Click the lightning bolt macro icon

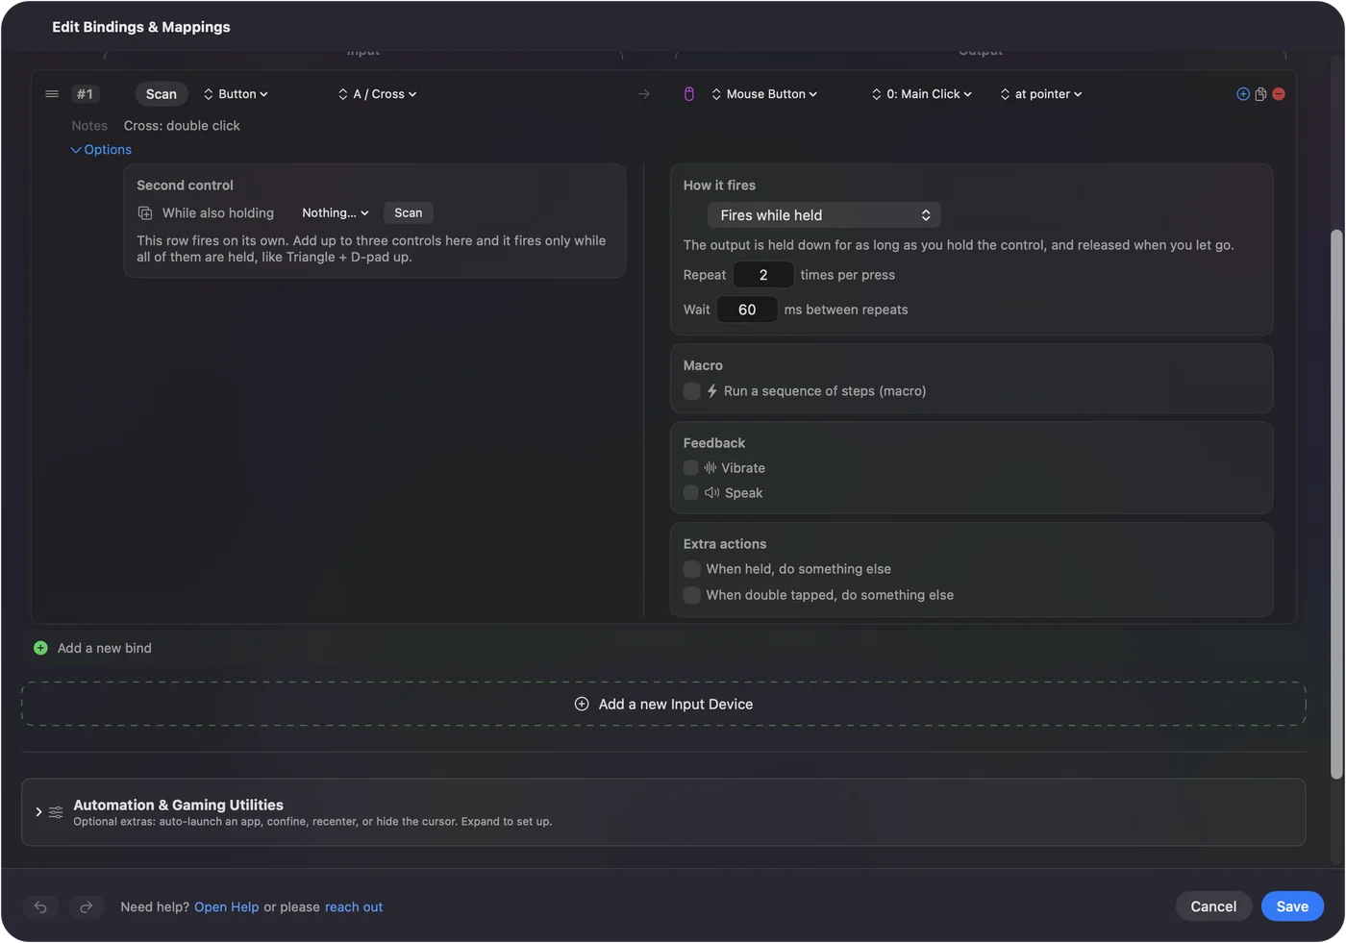712,391
